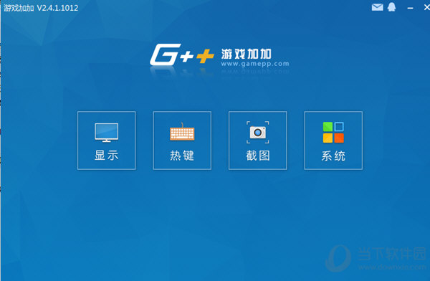Viewport: 430px width, 281px height.
Task: Click the www.gamepp.com website text
Action: (x=255, y=64)
